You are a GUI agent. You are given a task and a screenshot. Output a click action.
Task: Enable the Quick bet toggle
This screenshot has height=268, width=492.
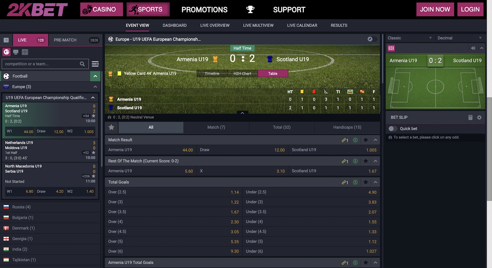pyautogui.click(x=393, y=128)
